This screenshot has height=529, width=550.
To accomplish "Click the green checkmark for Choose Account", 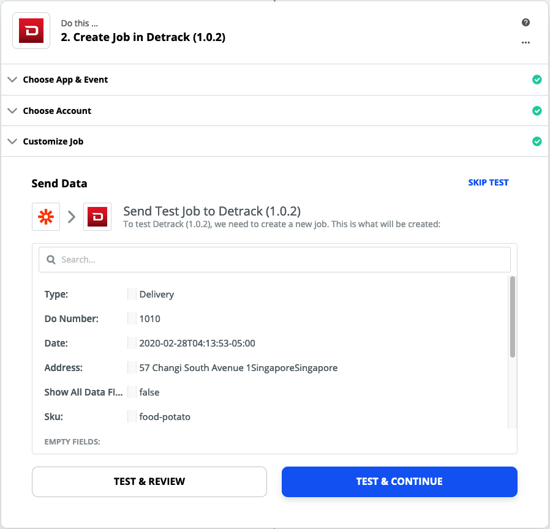I will point(537,111).
